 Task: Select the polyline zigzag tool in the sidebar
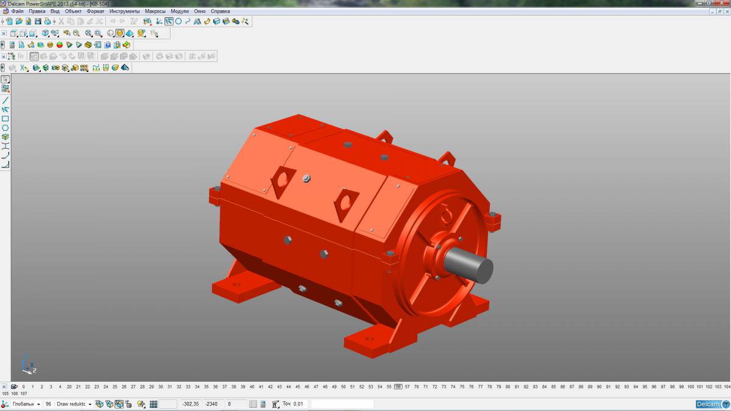tap(5, 110)
